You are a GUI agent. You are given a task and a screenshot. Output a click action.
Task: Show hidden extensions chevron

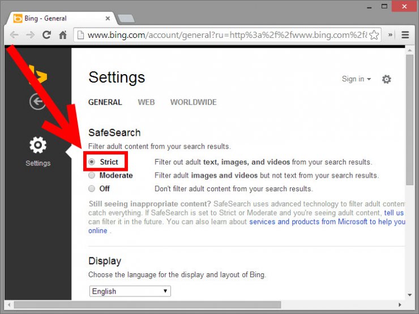[x=390, y=35]
